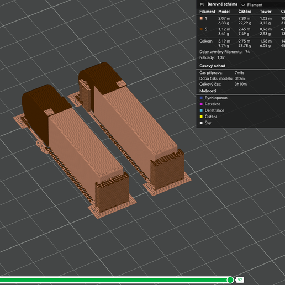The width and height of the screenshot is (285, 285).
Task: Click the filament 5 color swatch
Action: [201, 29]
